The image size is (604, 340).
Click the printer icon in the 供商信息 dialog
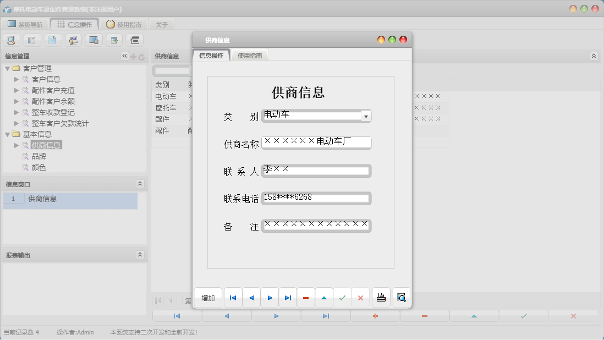[x=381, y=298]
